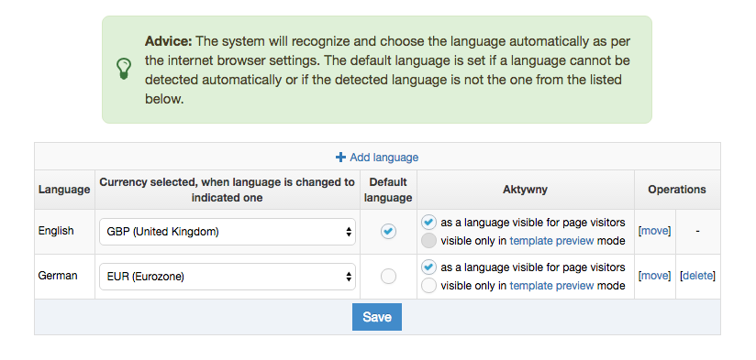Open template preview link in English row

click(551, 241)
